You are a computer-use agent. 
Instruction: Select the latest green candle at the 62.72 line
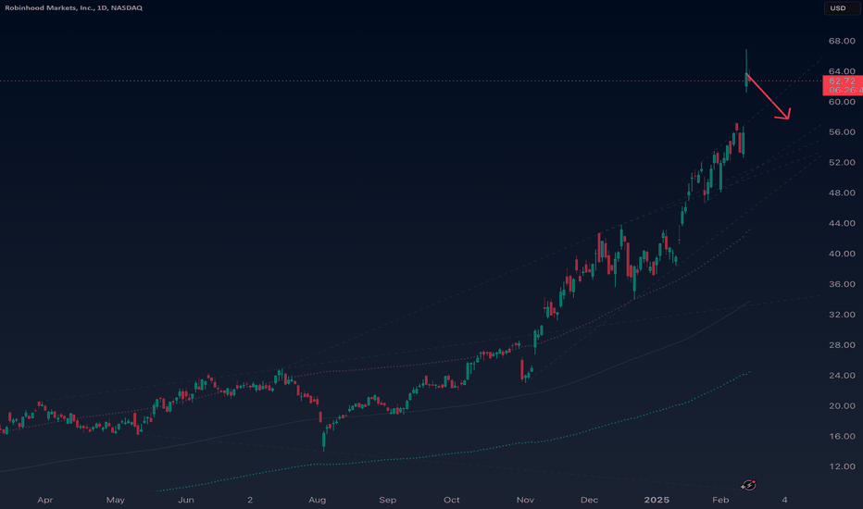[746, 79]
